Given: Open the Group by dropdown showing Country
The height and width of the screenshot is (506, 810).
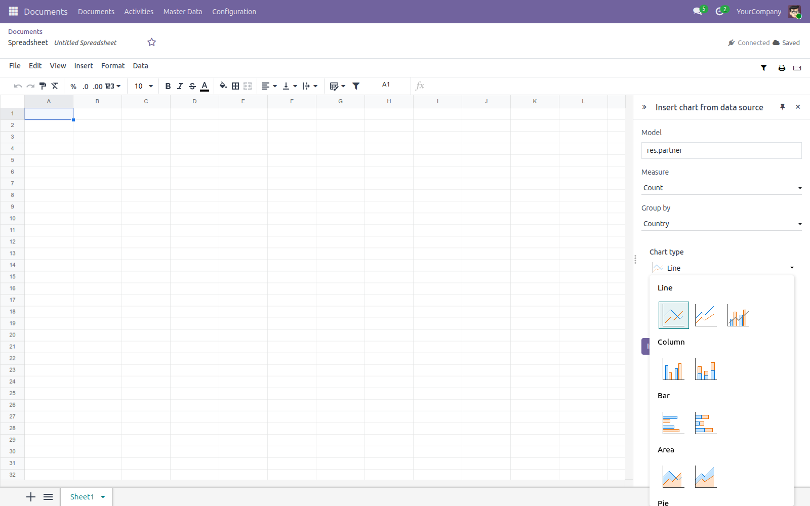Looking at the screenshot, I should [x=721, y=224].
